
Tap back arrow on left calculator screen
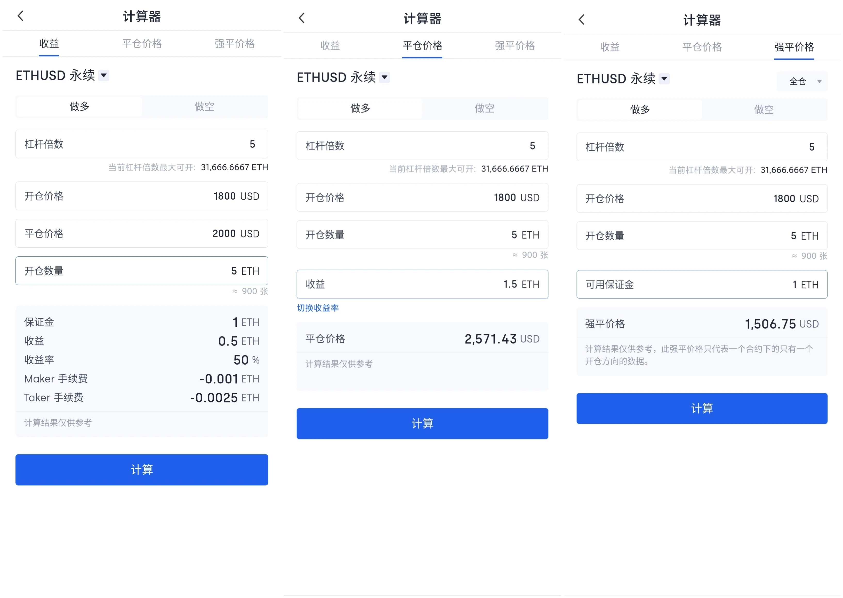(21, 16)
